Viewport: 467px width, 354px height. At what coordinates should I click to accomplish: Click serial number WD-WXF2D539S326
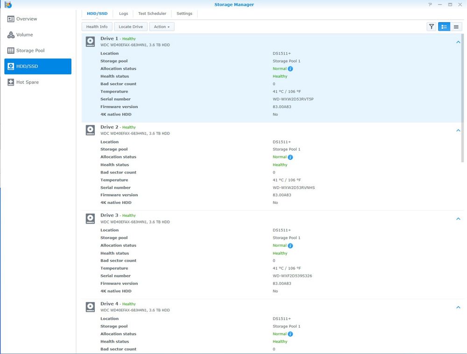pos(292,276)
